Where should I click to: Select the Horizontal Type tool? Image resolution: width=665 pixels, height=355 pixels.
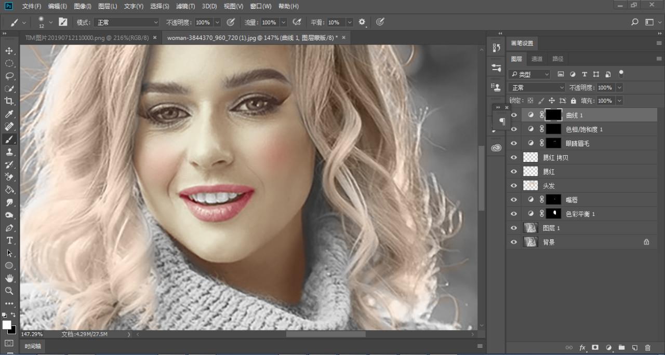[9, 240]
